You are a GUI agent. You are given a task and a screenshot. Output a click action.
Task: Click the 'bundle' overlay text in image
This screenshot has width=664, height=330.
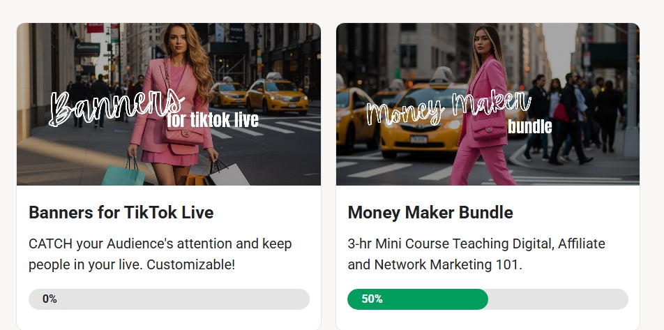click(530, 126)
